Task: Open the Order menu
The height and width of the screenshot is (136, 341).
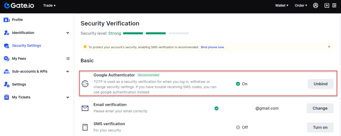Action: pyautogui.click(x=301, y=5)
